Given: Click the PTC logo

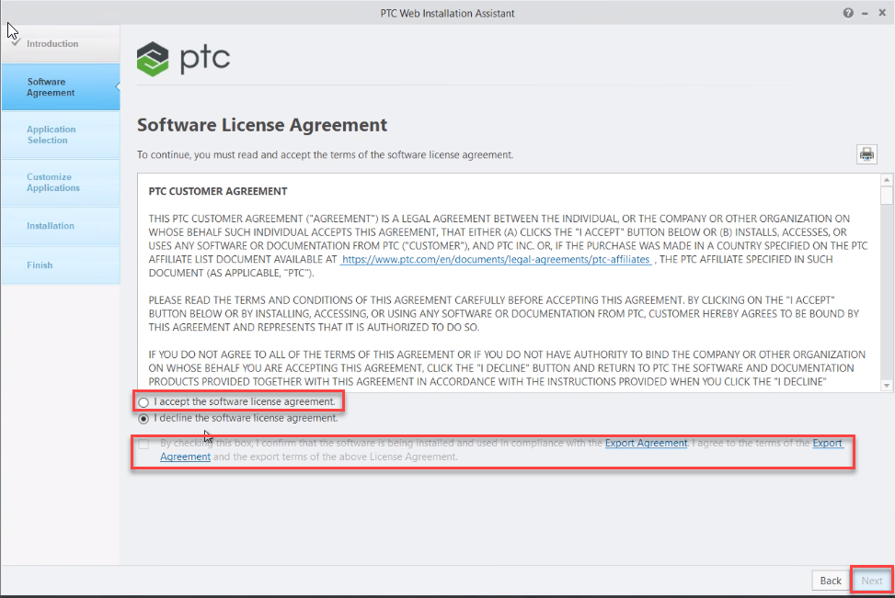Looking at the screenshot, I should [183, 59].
